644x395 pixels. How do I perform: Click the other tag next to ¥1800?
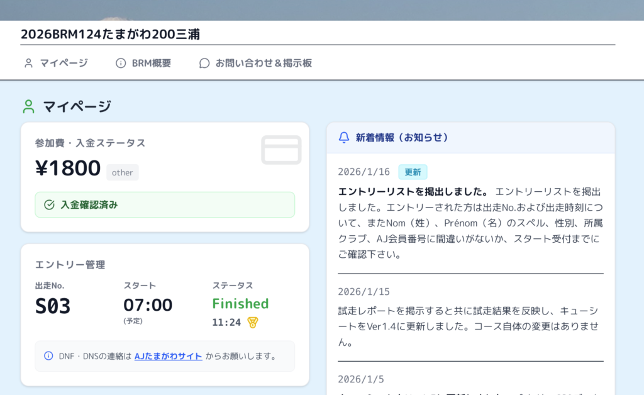tap(123, 172)
